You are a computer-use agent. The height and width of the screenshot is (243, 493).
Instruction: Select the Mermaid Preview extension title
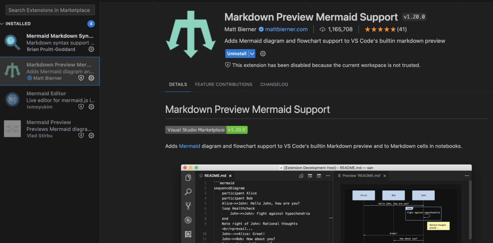pos(48,122)
